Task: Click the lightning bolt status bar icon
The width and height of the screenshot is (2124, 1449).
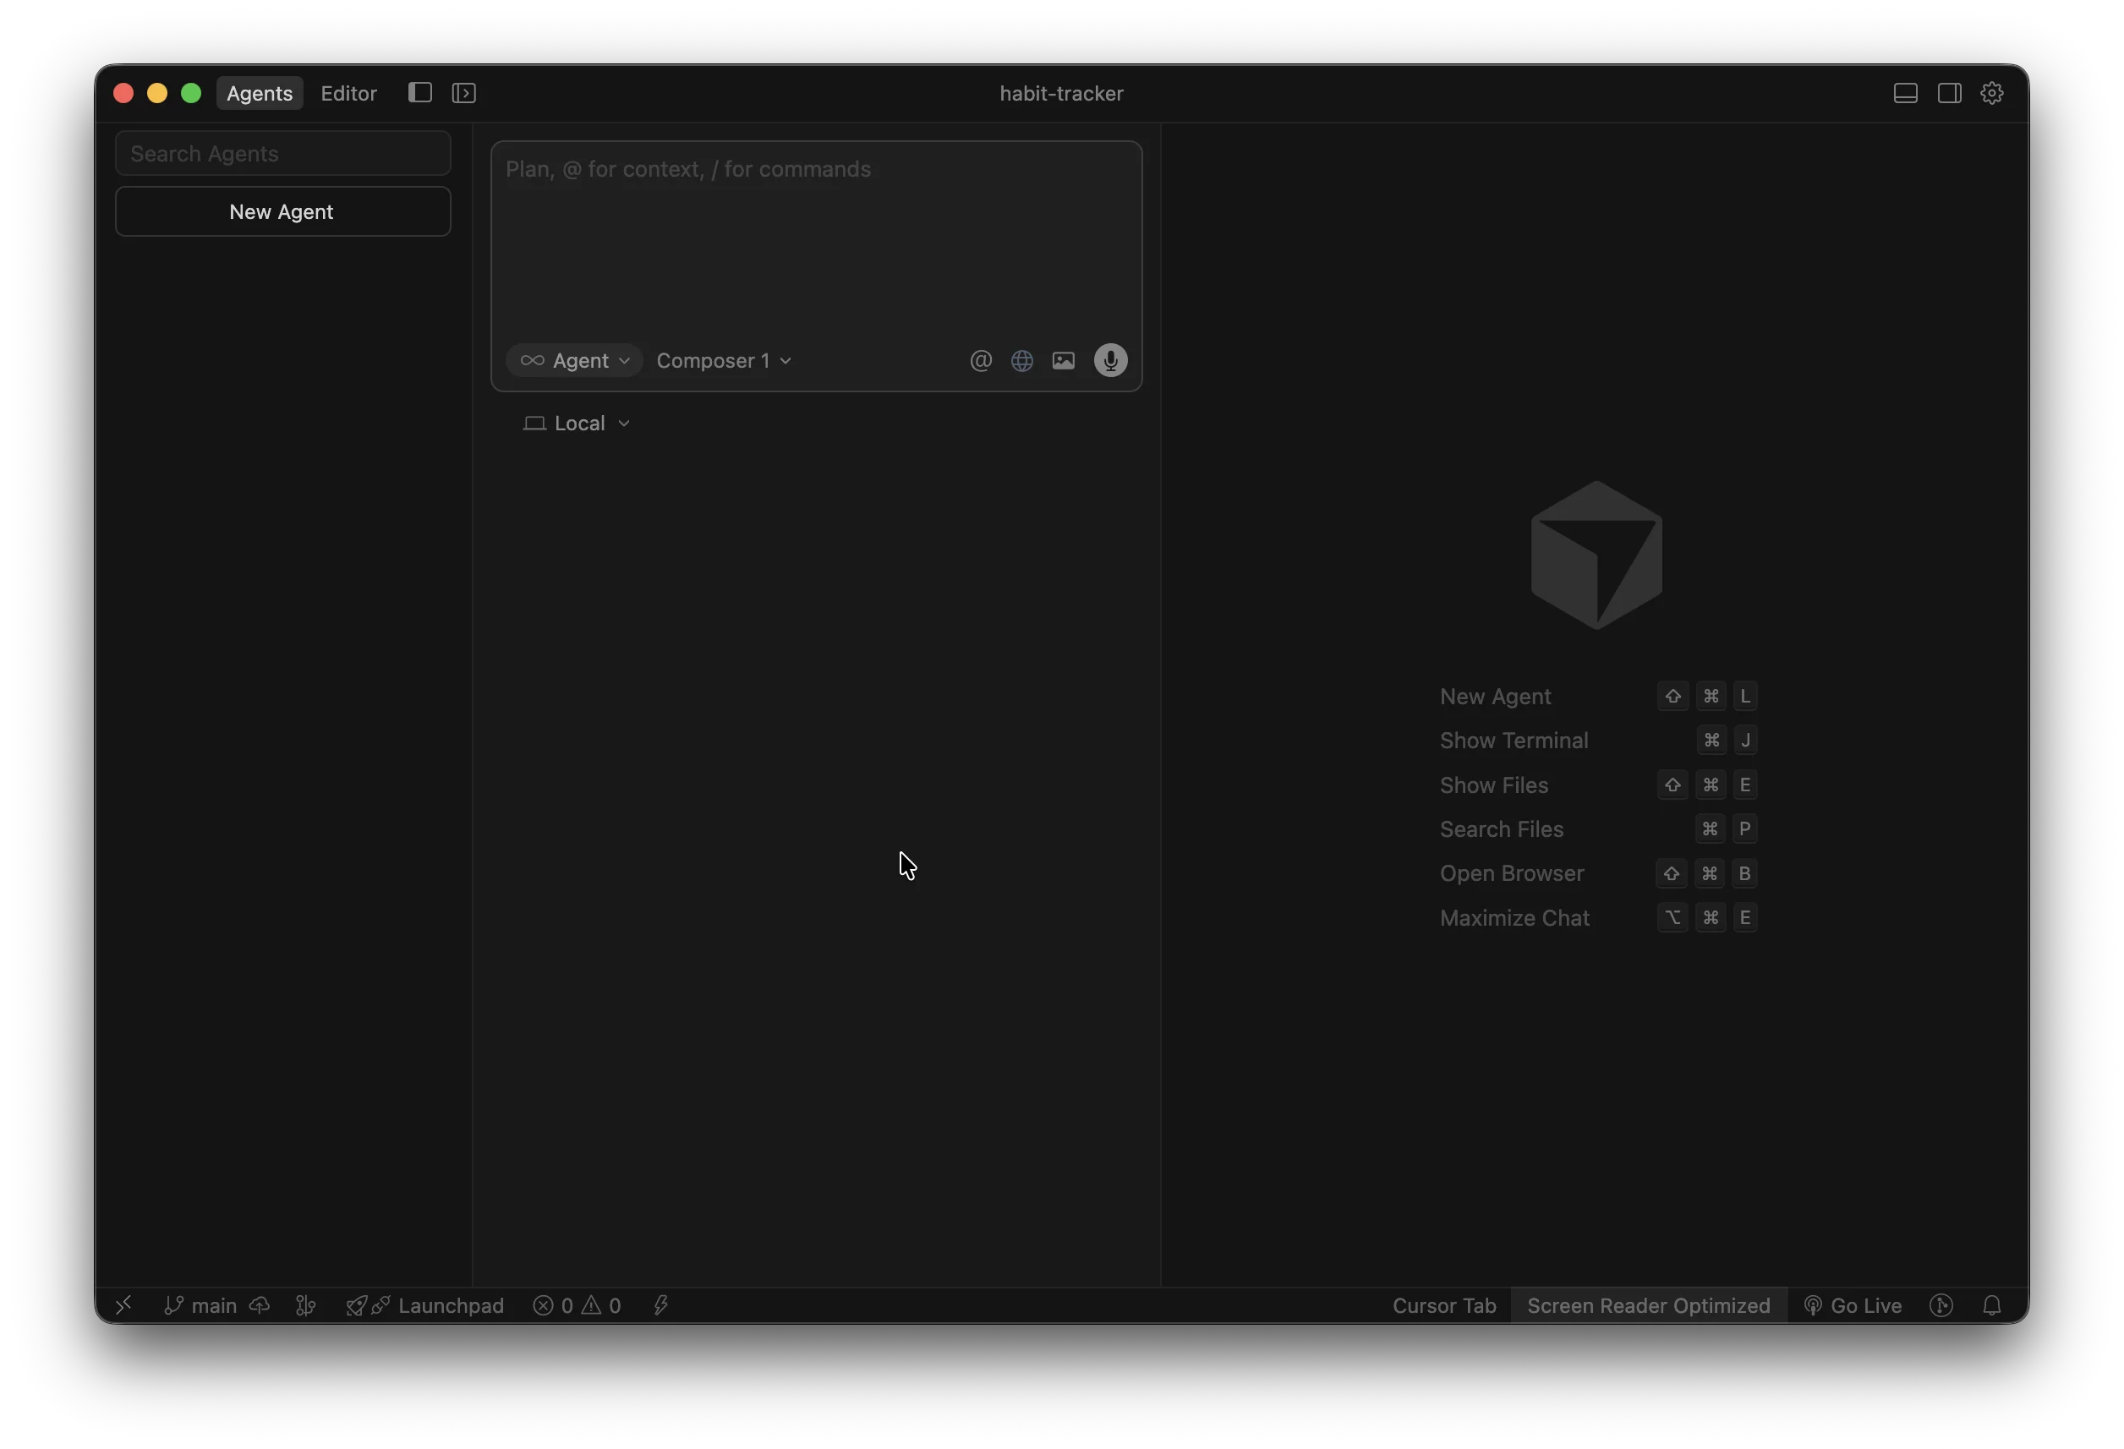Action: tap(660, 1305)
